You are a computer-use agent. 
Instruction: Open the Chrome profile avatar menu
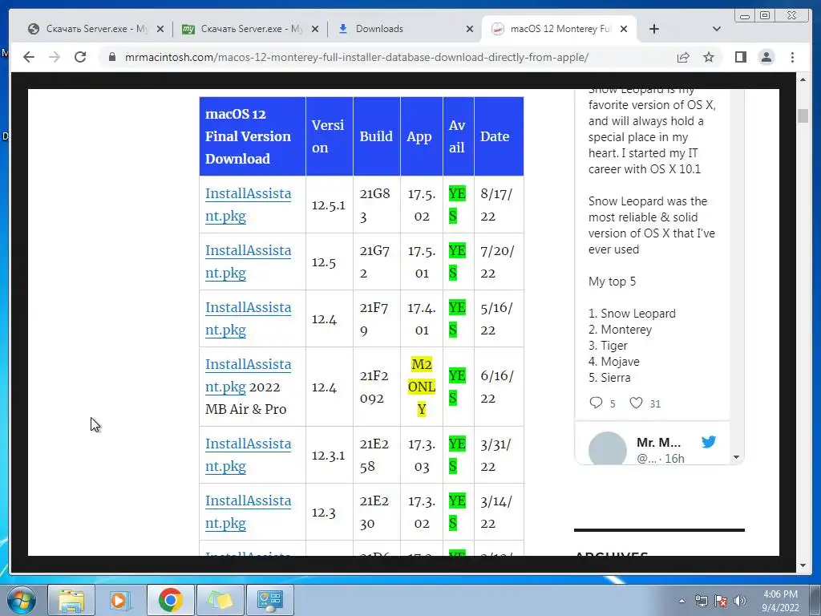tap(766, 57)
